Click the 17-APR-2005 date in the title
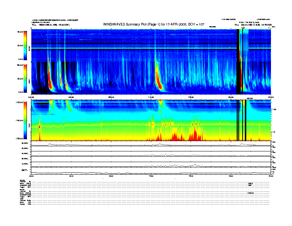This screenshot has width=292, height=226. 177,24
